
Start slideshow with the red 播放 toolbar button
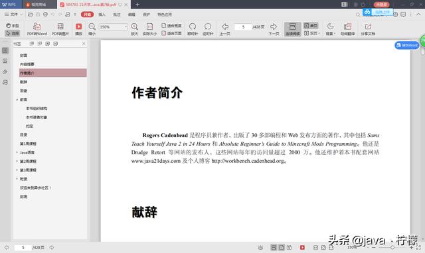[x=78, y=29]
